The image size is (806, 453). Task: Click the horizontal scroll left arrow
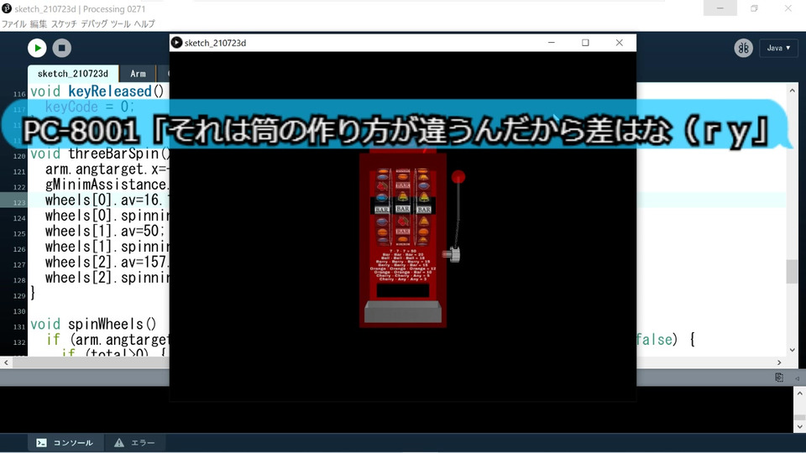[x=6, y=362]
